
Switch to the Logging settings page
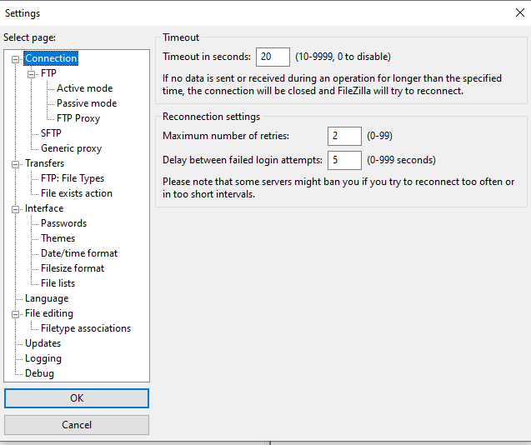coord(43,358)
